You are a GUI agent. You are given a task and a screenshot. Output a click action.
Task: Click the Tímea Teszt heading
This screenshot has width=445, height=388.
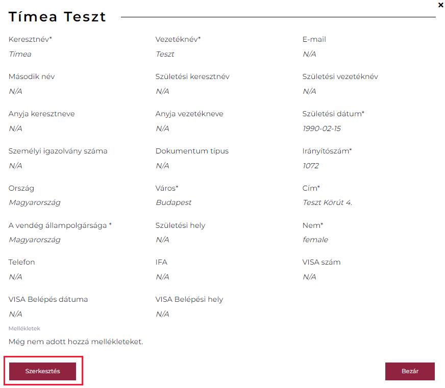pyautogui.click(x=57, y=17)
